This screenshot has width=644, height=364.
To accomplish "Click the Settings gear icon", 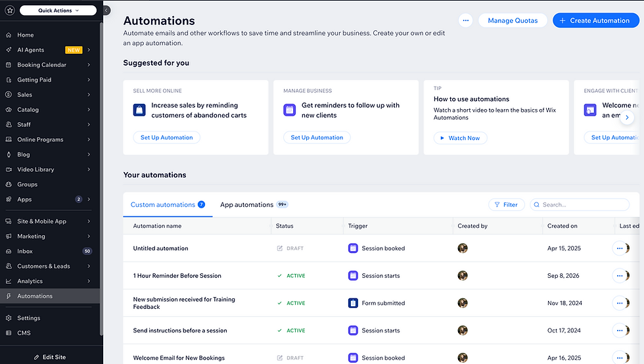I will coord(9,318).
